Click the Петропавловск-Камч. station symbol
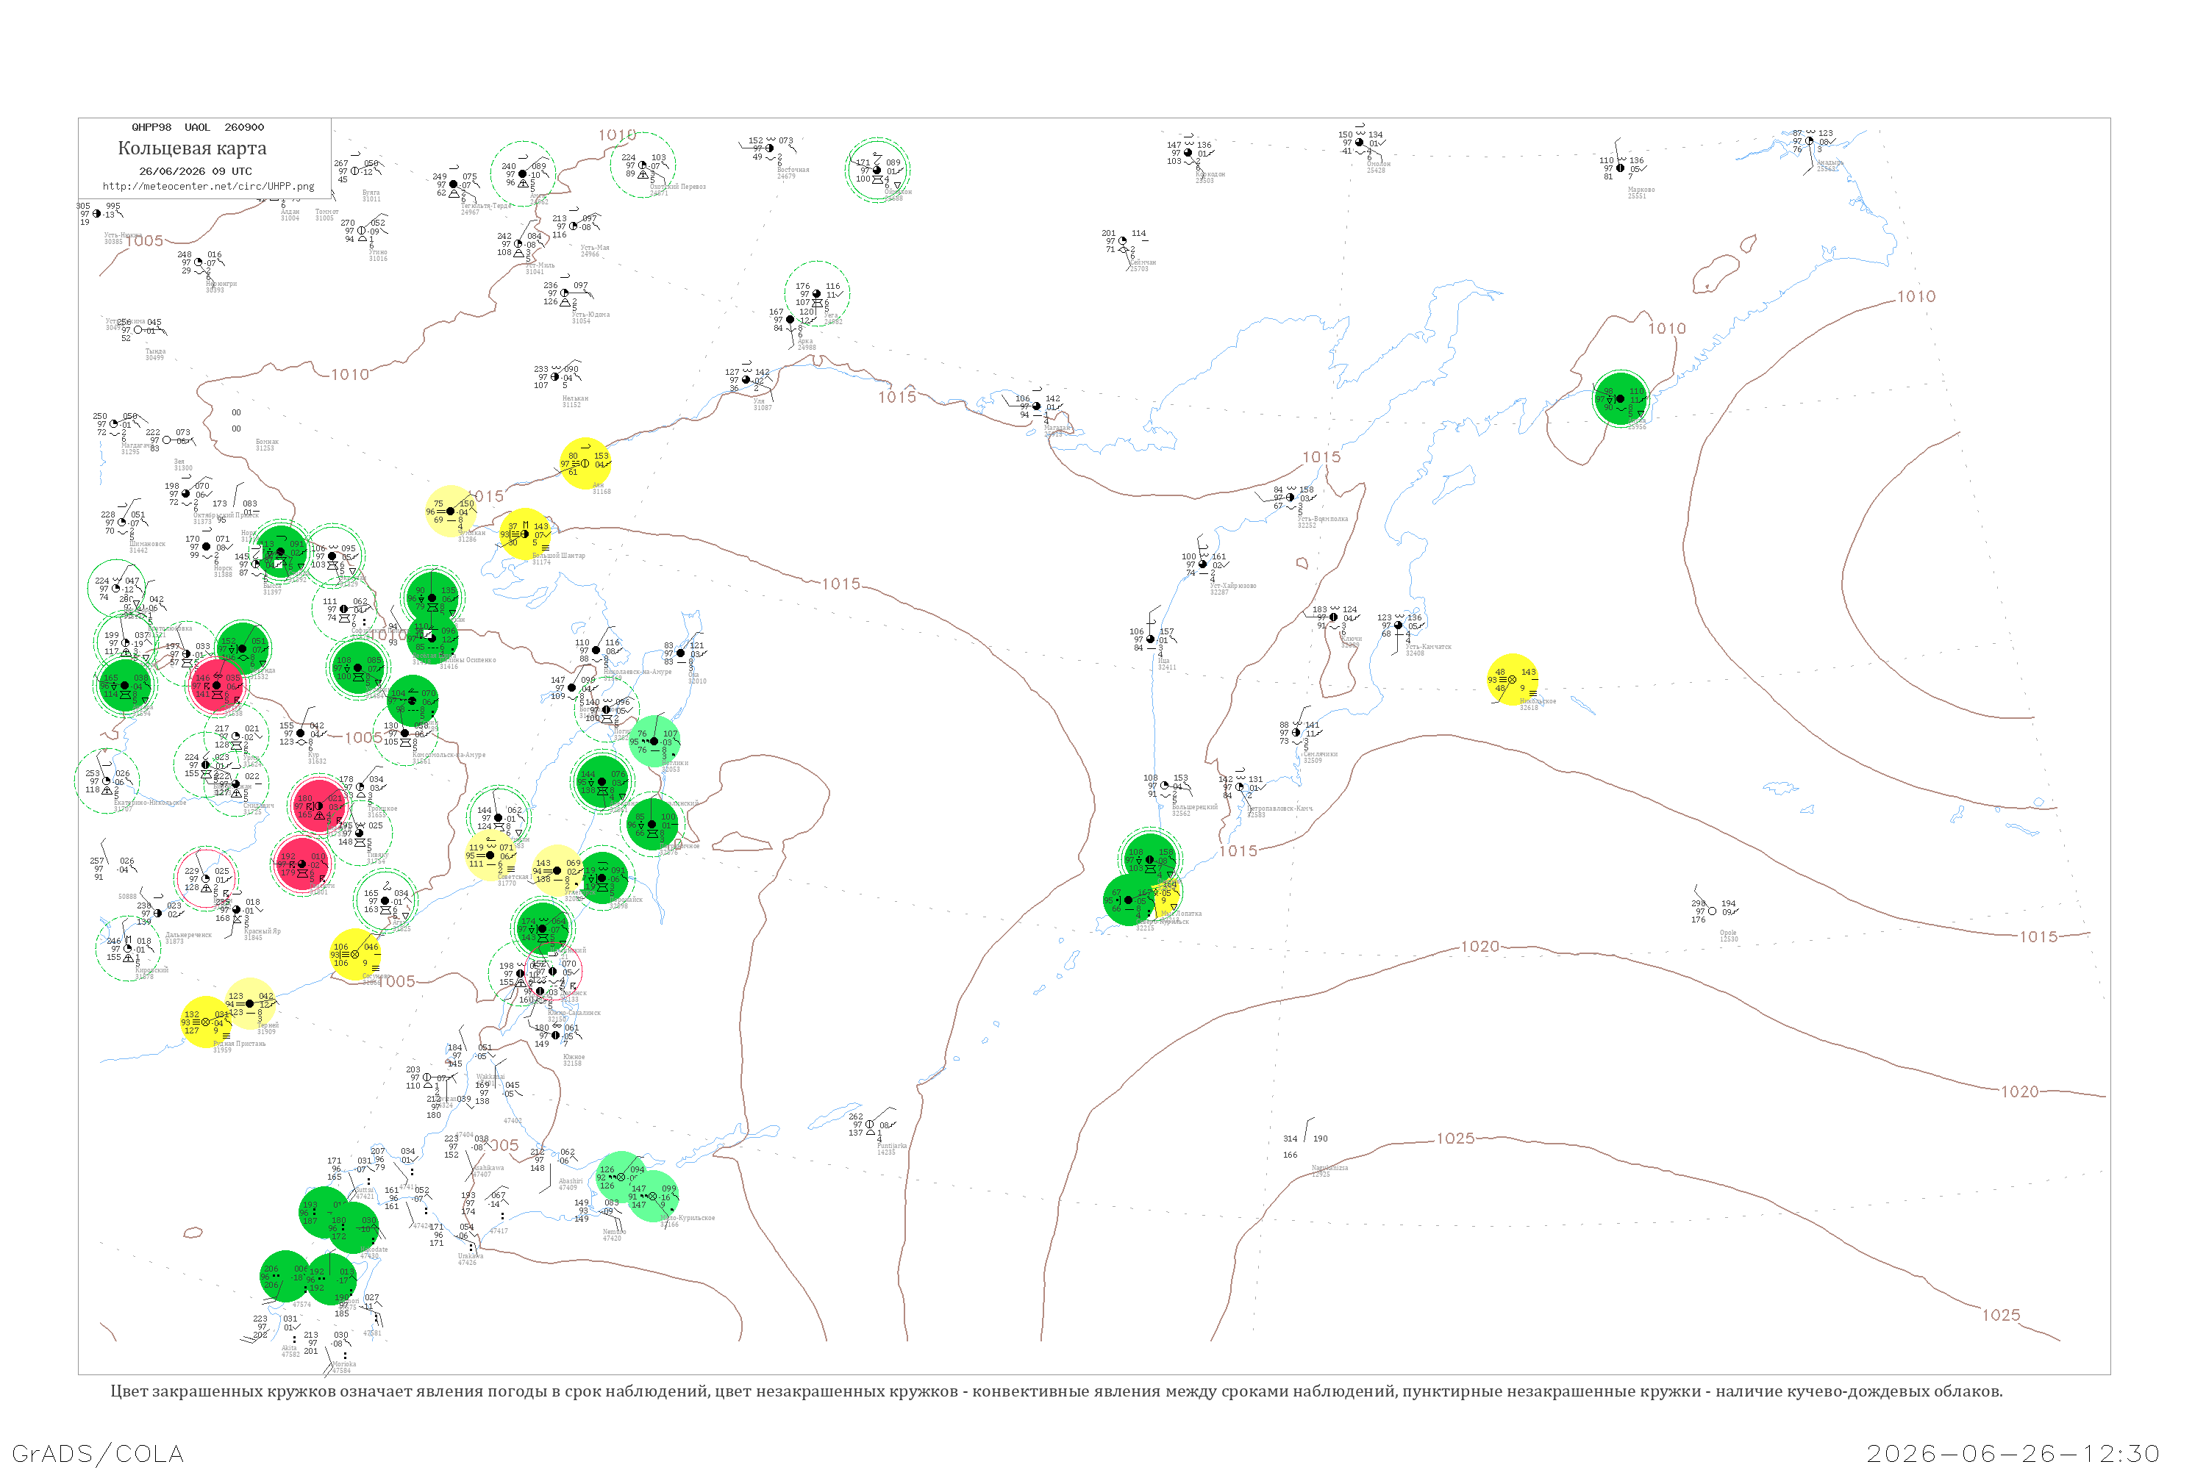The height and width of the screenshot is (1470, 2206). (x=1239, y=787)
